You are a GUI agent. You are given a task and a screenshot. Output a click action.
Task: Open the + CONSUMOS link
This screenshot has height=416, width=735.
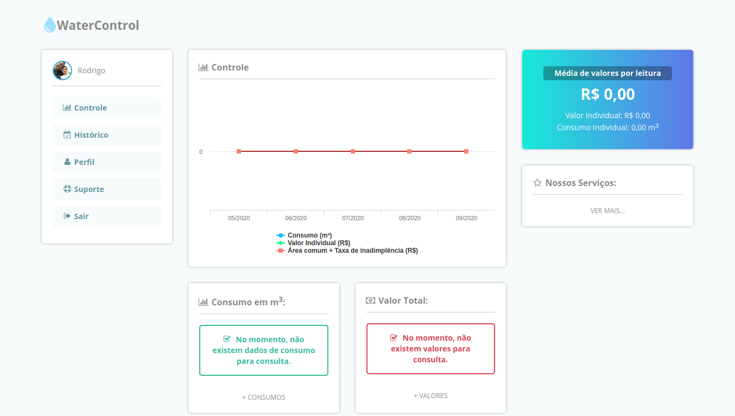[263, 397]
